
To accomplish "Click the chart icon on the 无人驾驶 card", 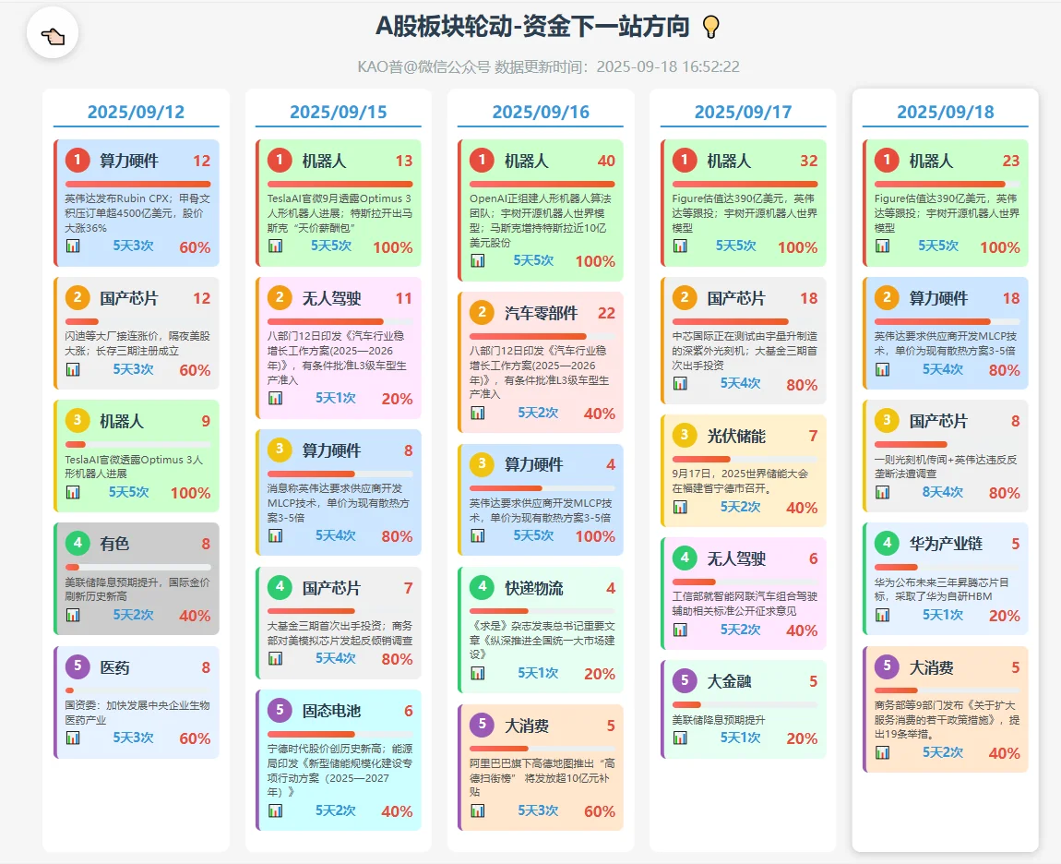I will [275, 400].
